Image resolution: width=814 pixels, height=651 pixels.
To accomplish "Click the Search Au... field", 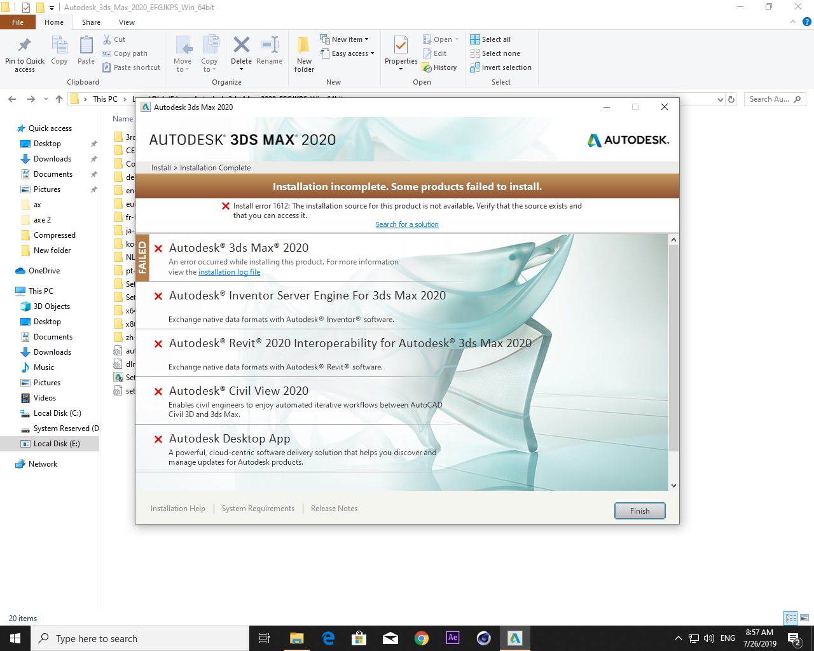I will click(x=775, y=99).
